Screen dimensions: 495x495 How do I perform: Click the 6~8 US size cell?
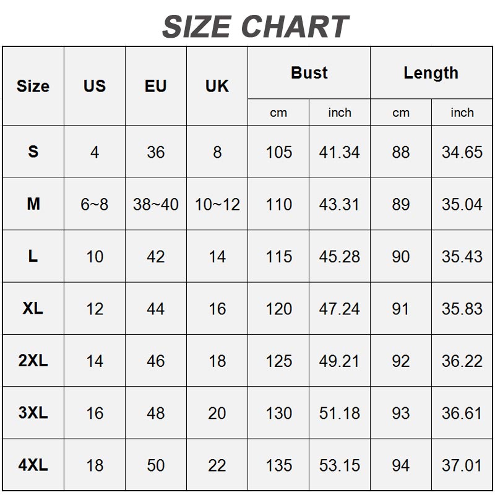(94, 204)
